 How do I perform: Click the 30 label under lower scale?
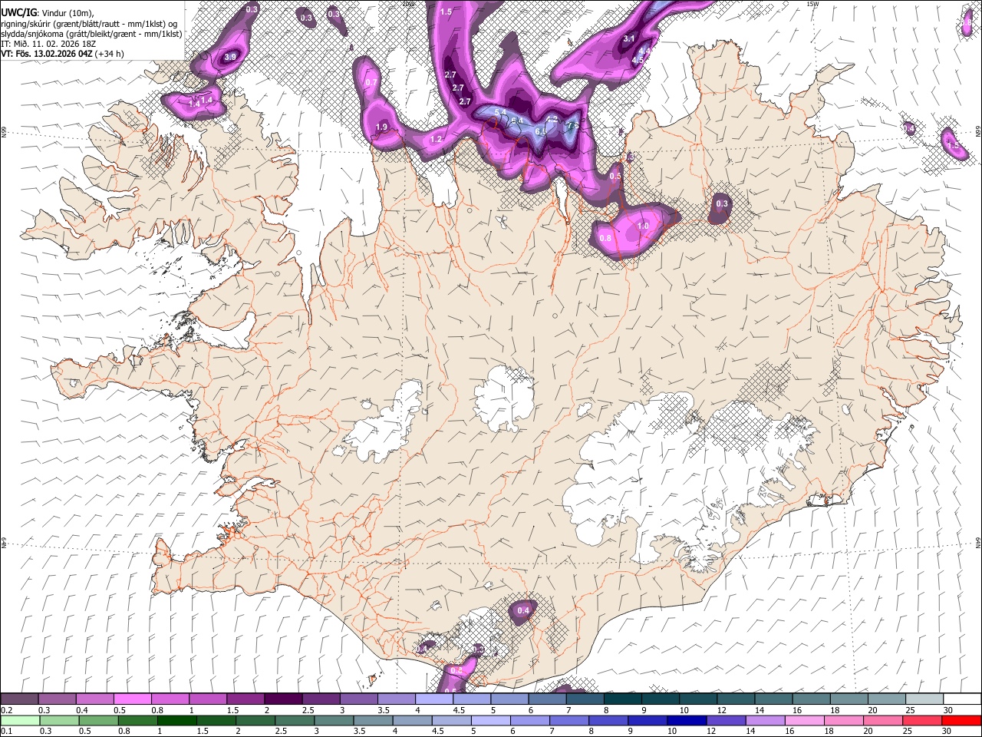[x=947, y=731]
